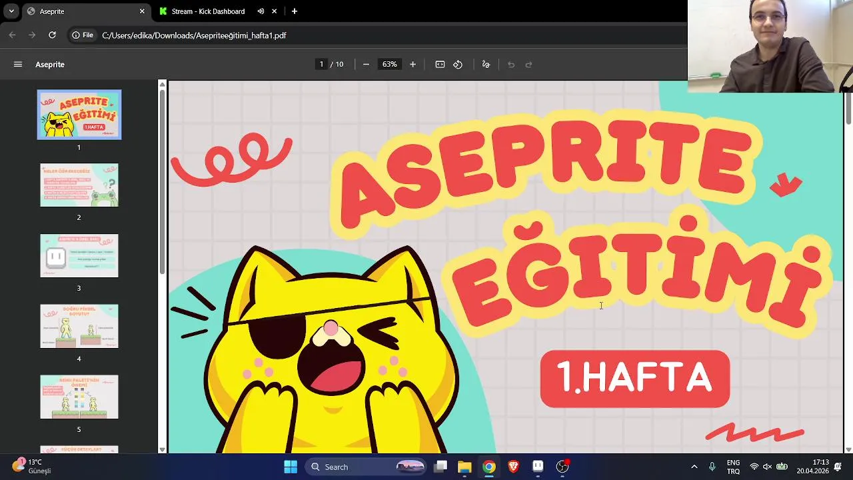Click the File site info chip

(x=83, y=35)
